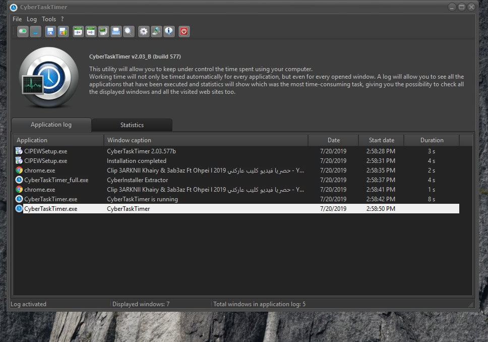
Task: Select the CyberTaskTimer_full.exe log row
Action: (56, 180)
